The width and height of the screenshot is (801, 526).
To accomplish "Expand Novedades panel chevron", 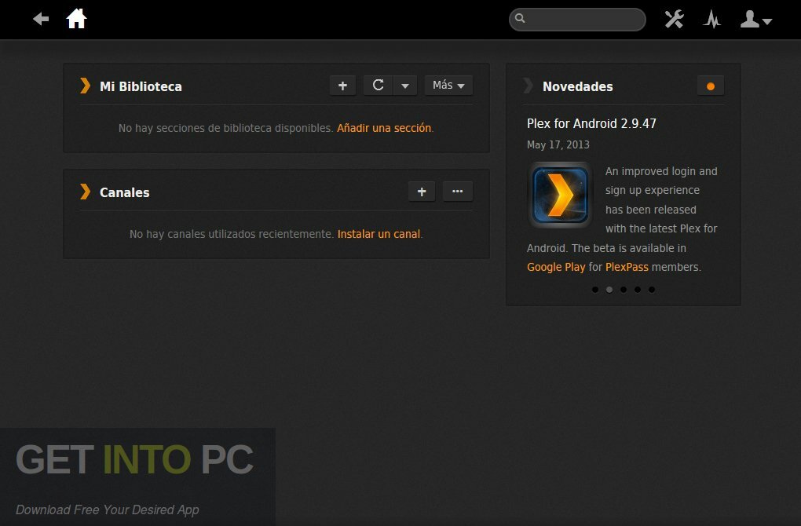I will click(x=529, y=86).
